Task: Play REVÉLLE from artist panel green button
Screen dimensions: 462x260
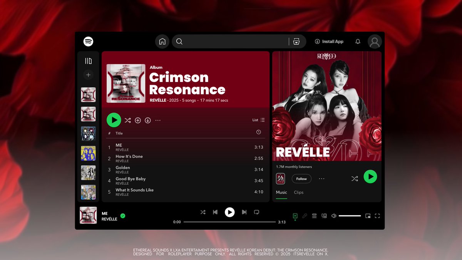Action: (370, 176)
